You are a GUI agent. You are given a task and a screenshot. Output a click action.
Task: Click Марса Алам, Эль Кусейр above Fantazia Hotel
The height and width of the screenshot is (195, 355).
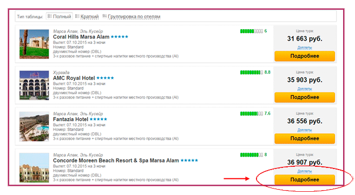click(78, 114)
